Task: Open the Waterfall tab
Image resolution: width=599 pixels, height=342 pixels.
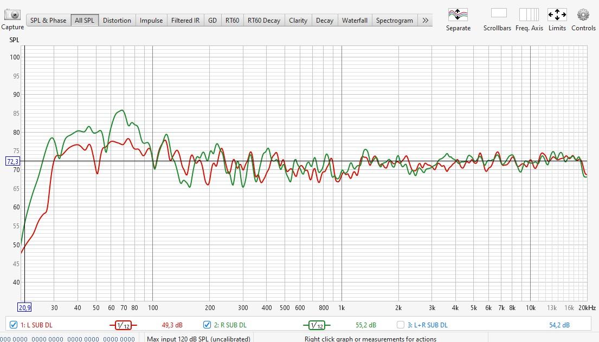Action: pyautogui.click(x=355, y=21)
